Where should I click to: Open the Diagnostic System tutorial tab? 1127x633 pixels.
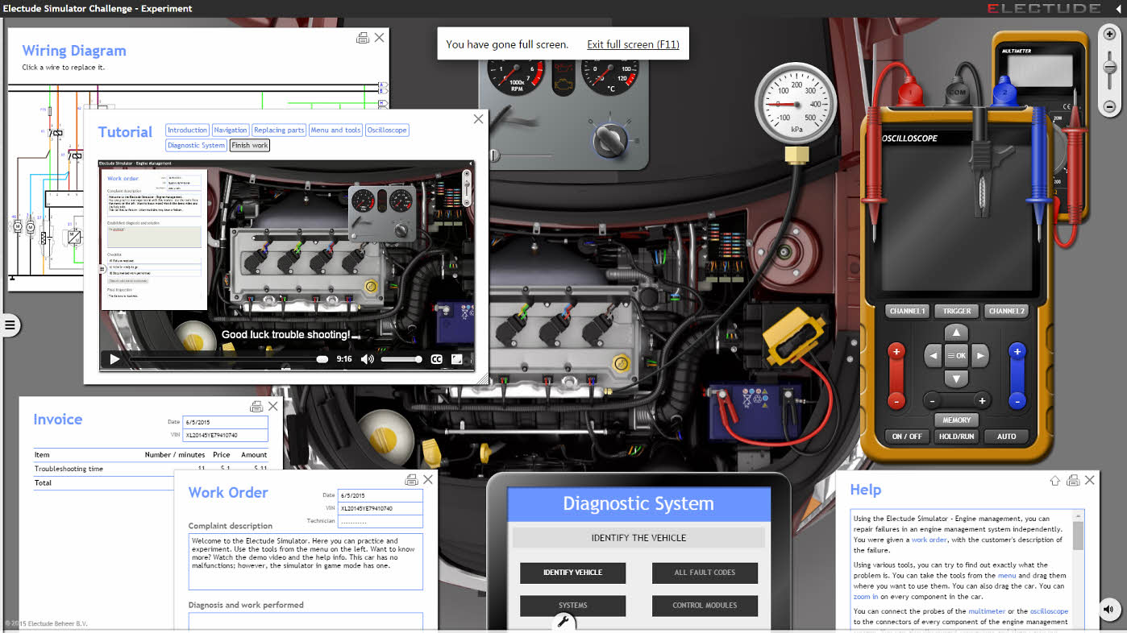(196, 145)
